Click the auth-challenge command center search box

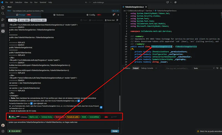129,2
